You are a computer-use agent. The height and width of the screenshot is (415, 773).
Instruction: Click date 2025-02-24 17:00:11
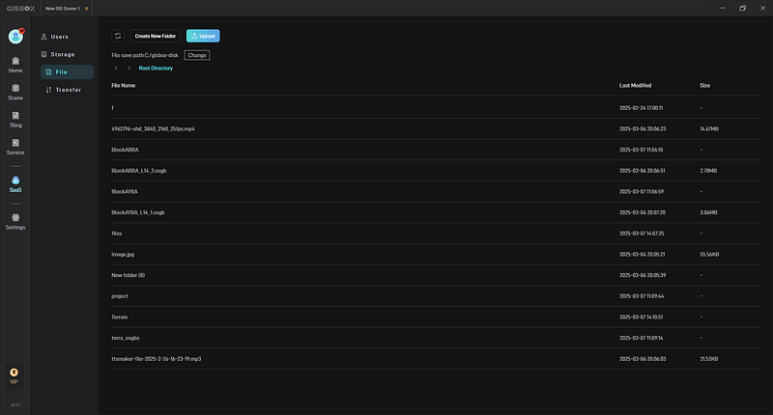[641, 108]
